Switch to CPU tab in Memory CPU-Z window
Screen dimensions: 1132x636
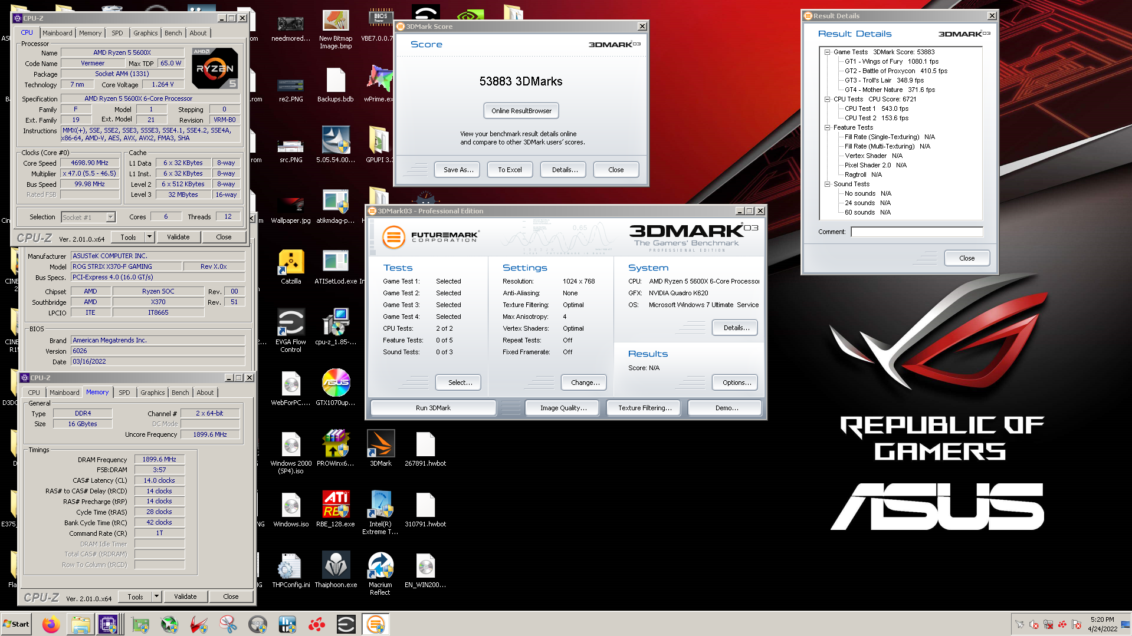(34, 393)
